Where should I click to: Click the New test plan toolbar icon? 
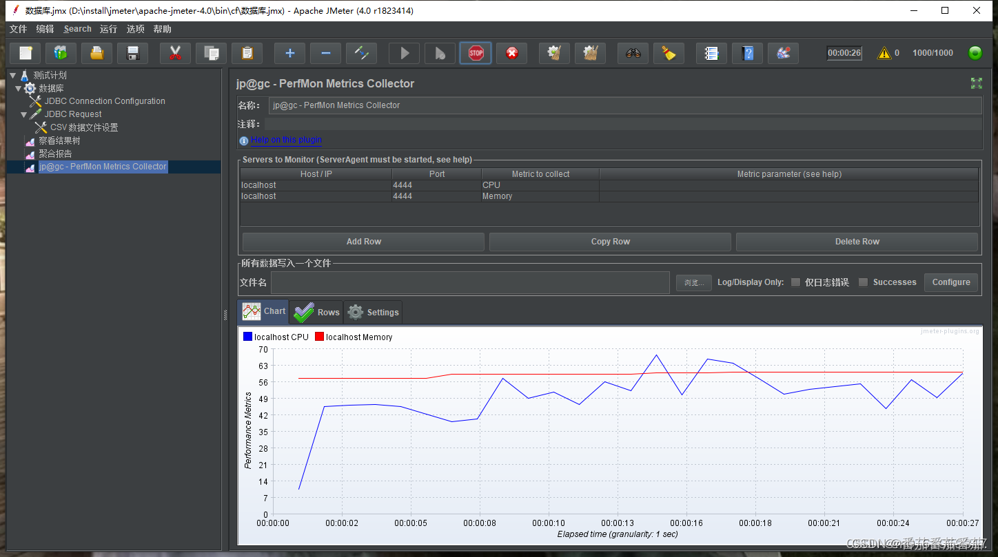[x=26, y=53]
